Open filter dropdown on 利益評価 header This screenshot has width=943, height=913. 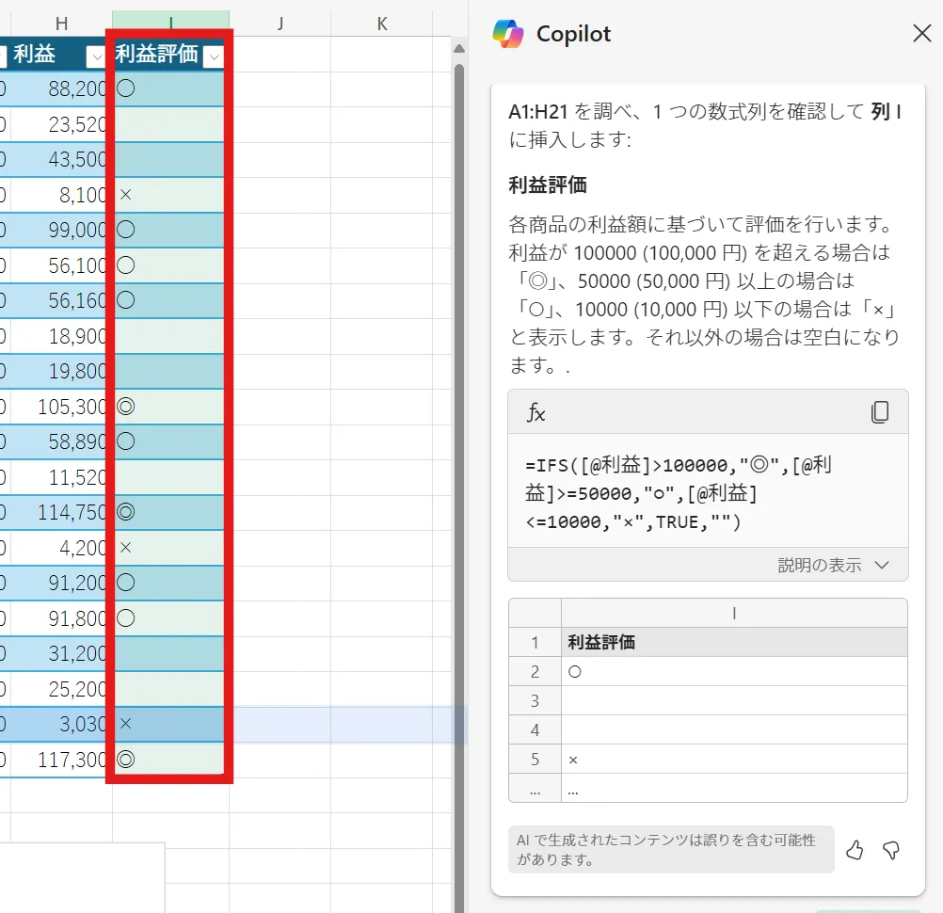(x=215, y=56)
